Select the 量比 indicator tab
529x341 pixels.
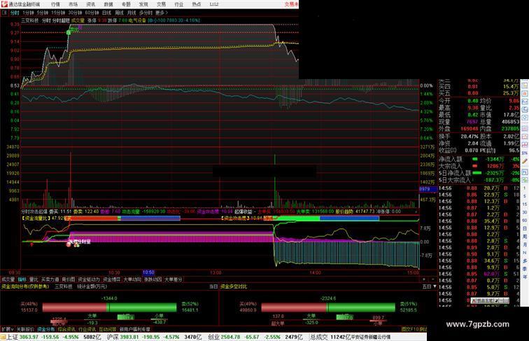pyautogui.click(x=34, y=279)
